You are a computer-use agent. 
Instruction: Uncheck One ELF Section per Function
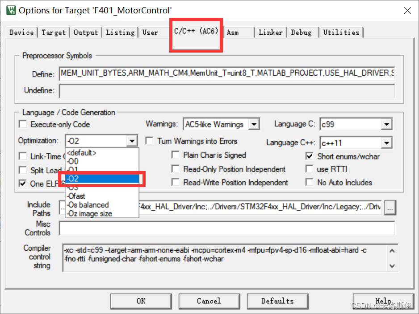click(23, 184)
